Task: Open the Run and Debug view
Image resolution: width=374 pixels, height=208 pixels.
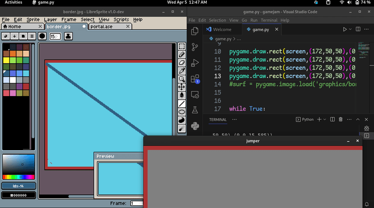Action: click(x=195, y=63)
